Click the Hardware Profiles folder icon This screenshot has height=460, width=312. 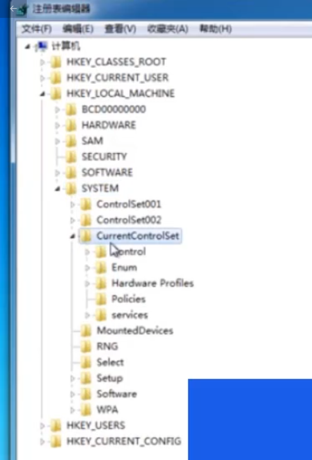[x=101, y=283]
